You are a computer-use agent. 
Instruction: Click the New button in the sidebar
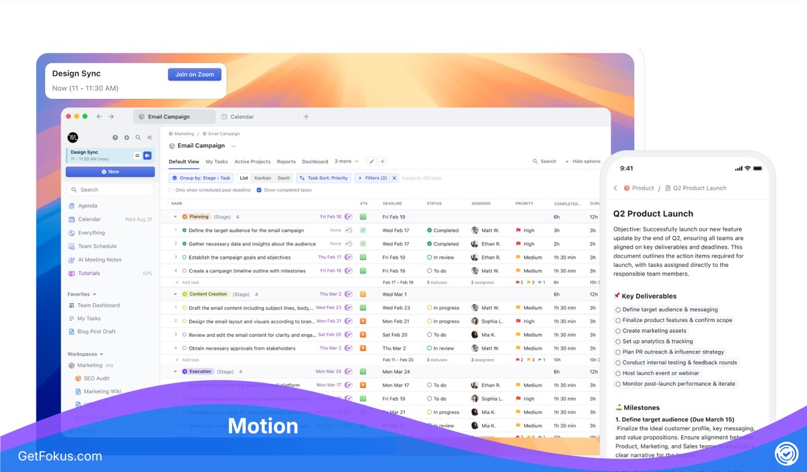[x=110, y=171]
